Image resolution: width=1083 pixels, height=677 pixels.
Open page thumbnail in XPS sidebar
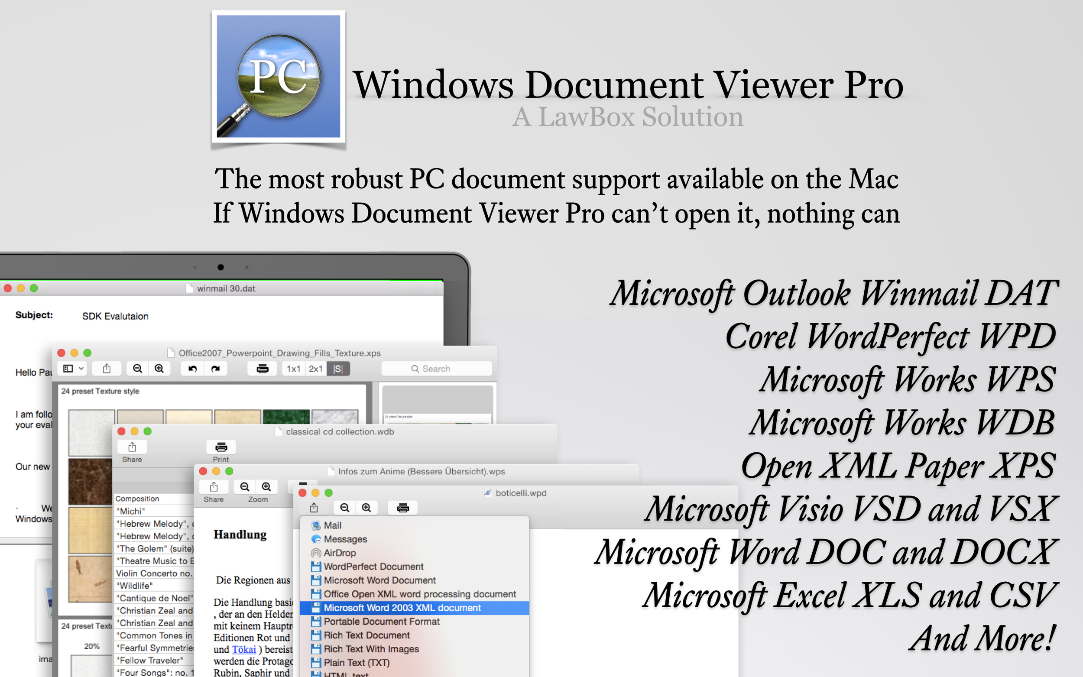coord(438,405)
